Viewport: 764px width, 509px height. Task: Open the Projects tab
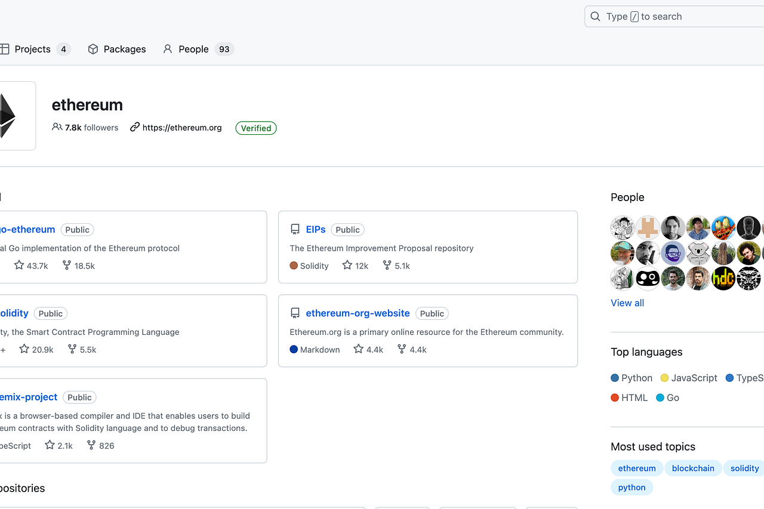point(35,49)
